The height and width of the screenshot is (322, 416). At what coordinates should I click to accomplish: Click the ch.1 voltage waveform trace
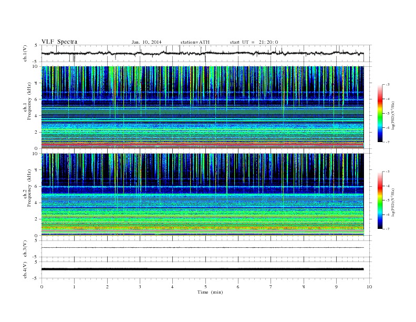click(202, 53)
